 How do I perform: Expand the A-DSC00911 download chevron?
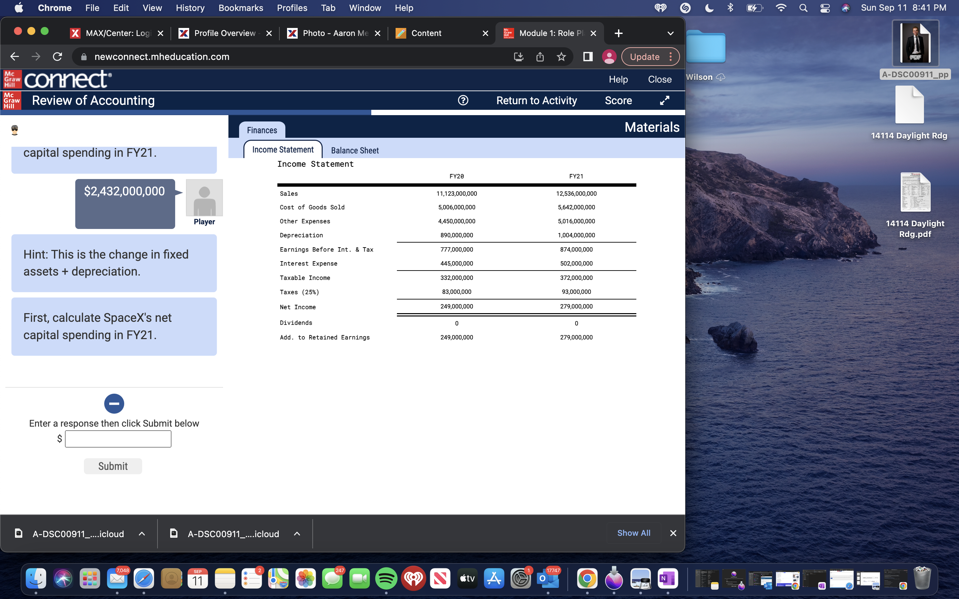click(142, 533)
